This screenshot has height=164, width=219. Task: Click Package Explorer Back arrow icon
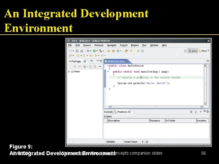click(75, 67)
